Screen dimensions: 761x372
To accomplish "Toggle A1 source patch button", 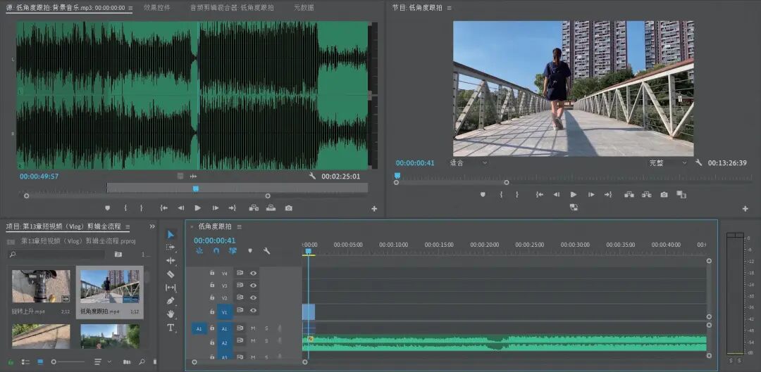I will (x=199, y=329).
